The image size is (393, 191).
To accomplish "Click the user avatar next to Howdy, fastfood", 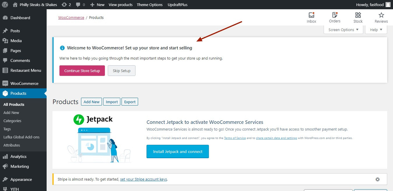I will pos(388,5).
